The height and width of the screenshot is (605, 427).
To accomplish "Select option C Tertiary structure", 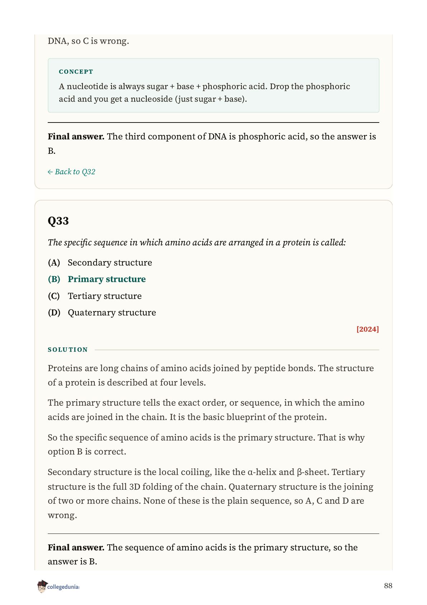I will coord(95,296).
